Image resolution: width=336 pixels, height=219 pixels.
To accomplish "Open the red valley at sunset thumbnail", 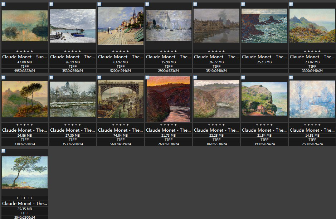I will coord(169,99).
